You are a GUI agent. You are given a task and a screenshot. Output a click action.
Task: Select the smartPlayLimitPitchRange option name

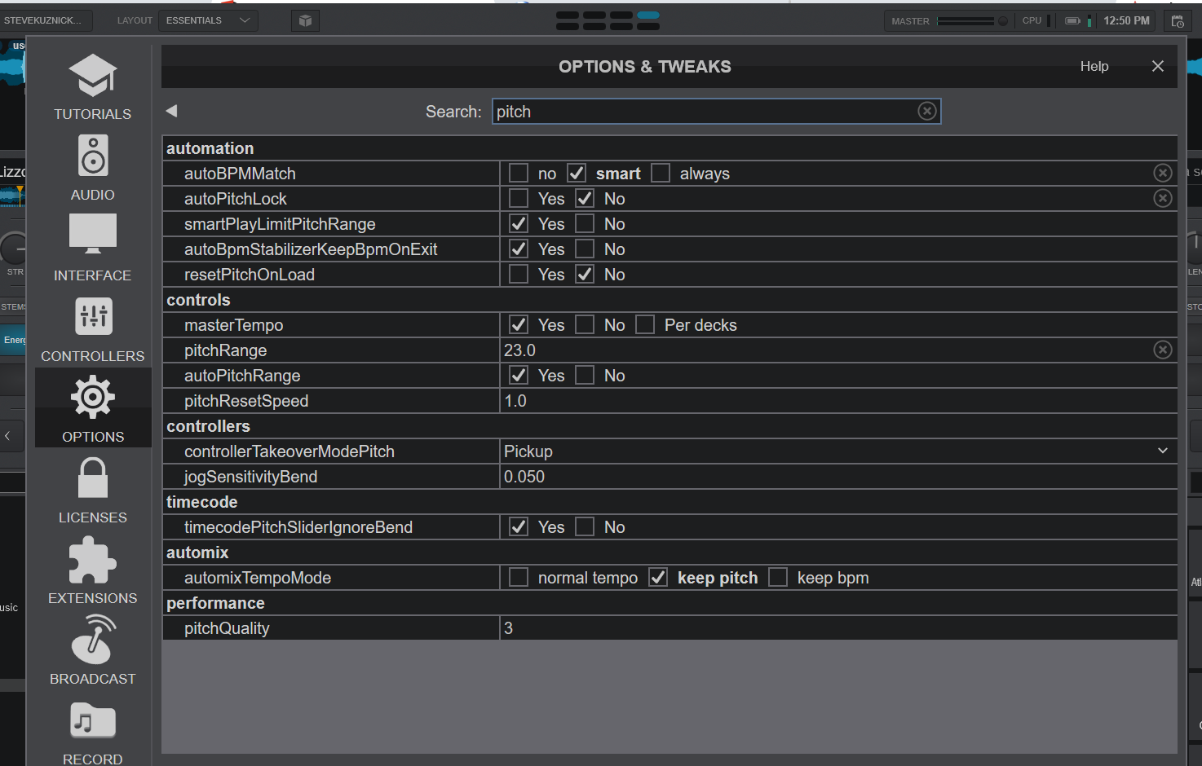tap(280, 223)
